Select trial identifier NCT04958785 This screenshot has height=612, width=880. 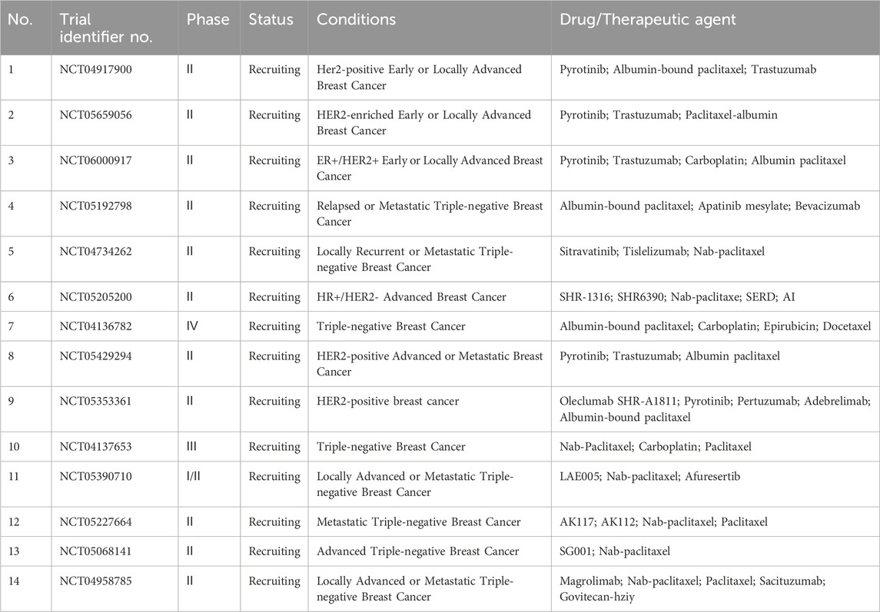click(x=96, y=581)
